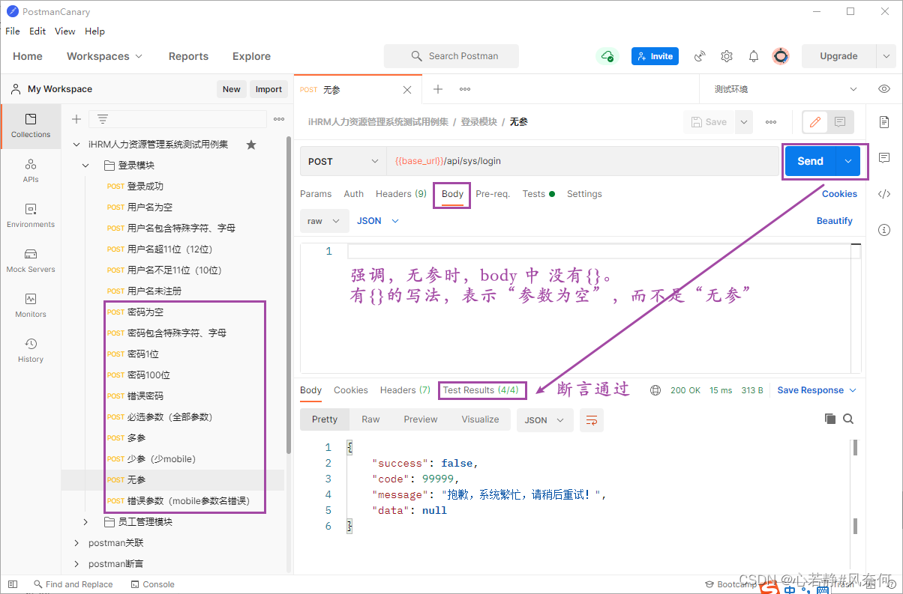Switch response view to Raw
This screenshot has height=594, width=903.
(x=370, y=419)
